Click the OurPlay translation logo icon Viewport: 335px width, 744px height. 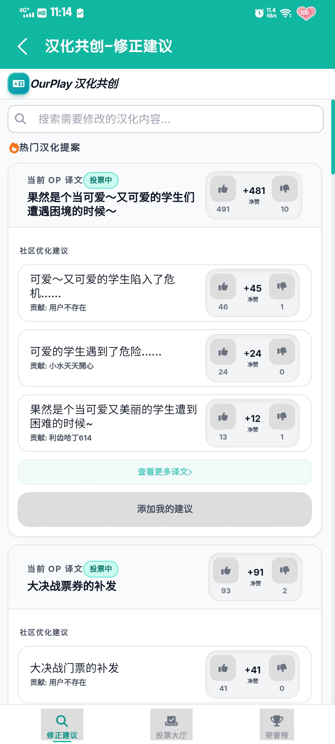point(19,84)
